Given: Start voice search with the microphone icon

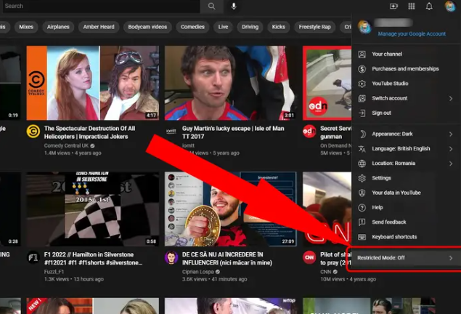Looking at the screenshot, I should pos(234,7).
